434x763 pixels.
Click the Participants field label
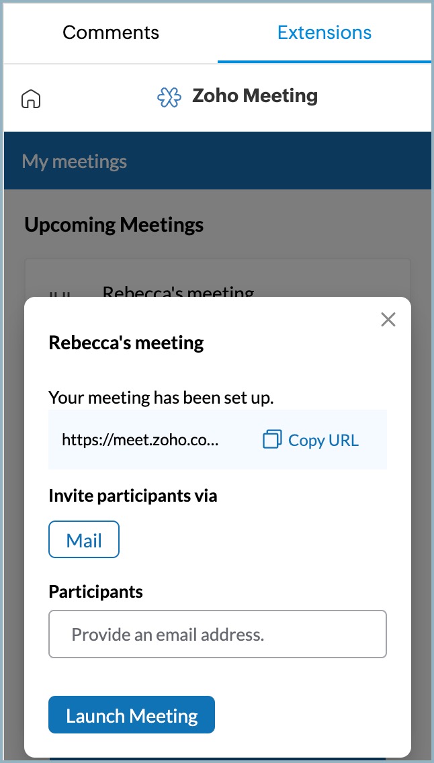pyautogui.click(x=95, y=592)
